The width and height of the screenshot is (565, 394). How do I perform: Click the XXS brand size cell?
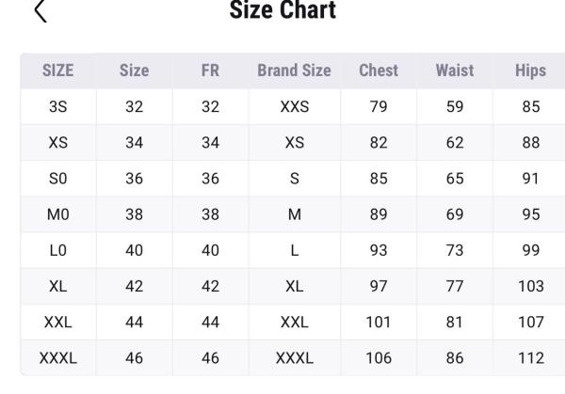294,106
